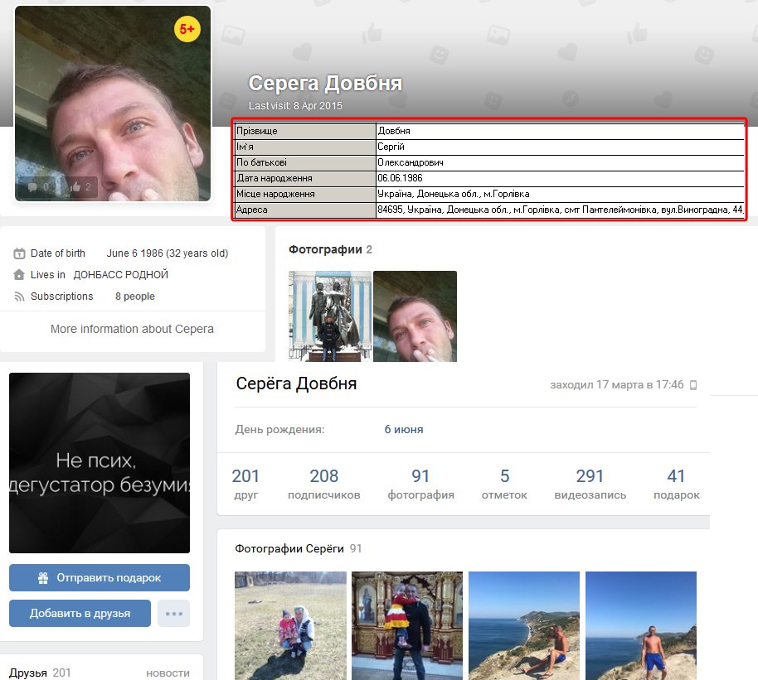Click the yellow 5+ badge on the avatar
This screenshot has height=680, width=758.
pyautogui.click(x=187, y=29)
